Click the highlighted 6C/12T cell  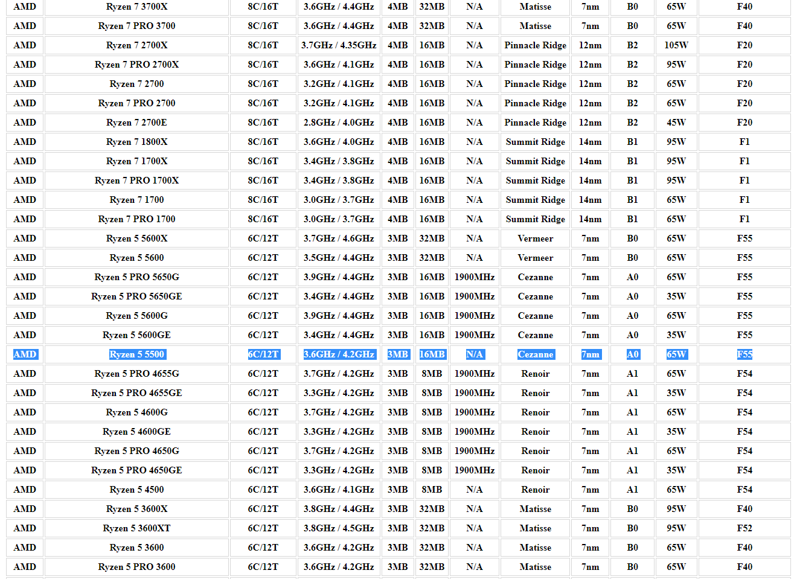pyautogui.click(x=263, y=354)
